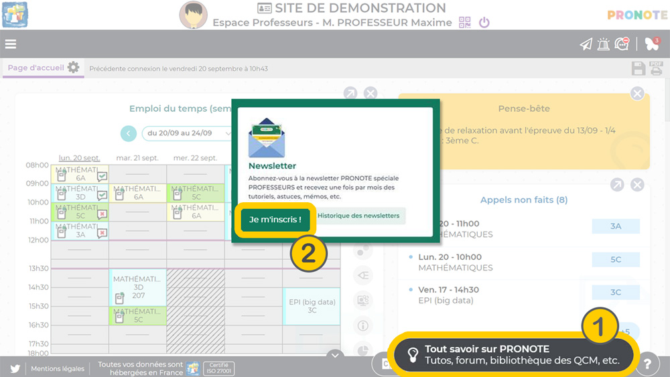
Task: Open the chat discussions icon
Action: tap(622, 44)
